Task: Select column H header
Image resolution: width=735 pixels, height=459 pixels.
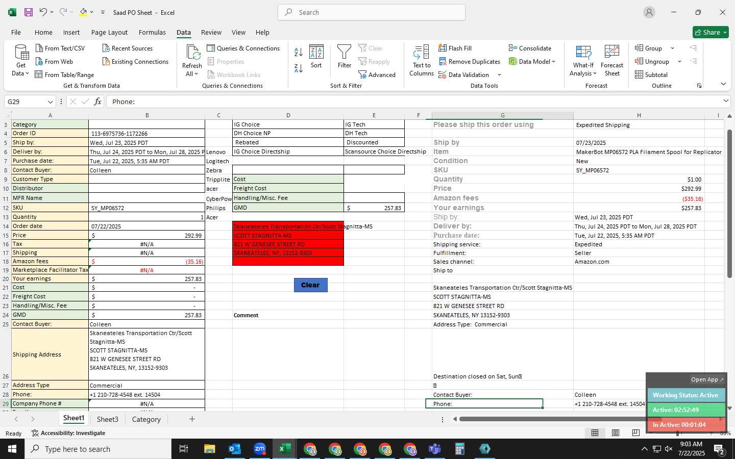Action: pyautogui.click(x=639, y=115)
